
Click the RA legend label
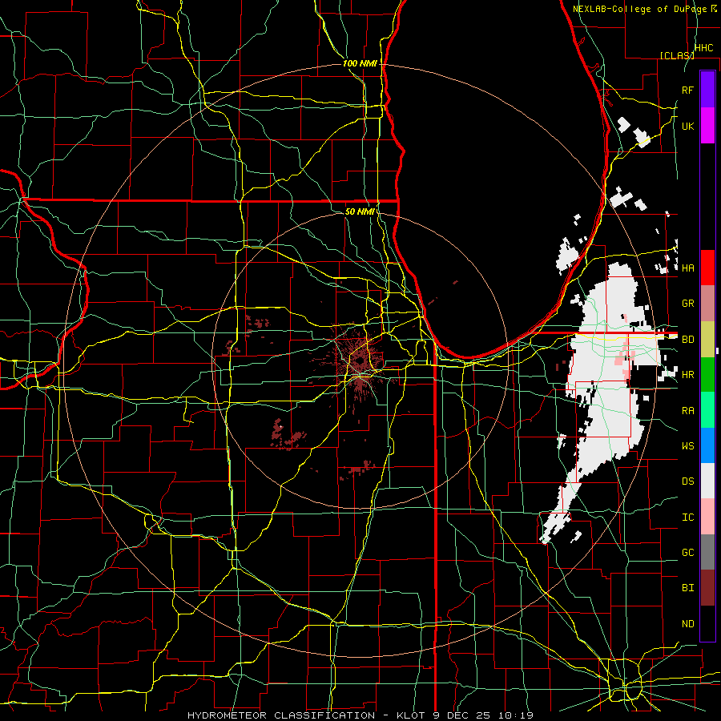coord(687,410)
